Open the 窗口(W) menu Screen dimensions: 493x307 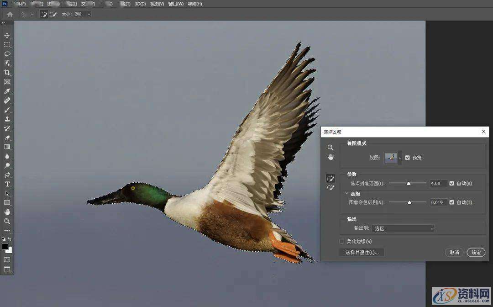tap(175, 4)
